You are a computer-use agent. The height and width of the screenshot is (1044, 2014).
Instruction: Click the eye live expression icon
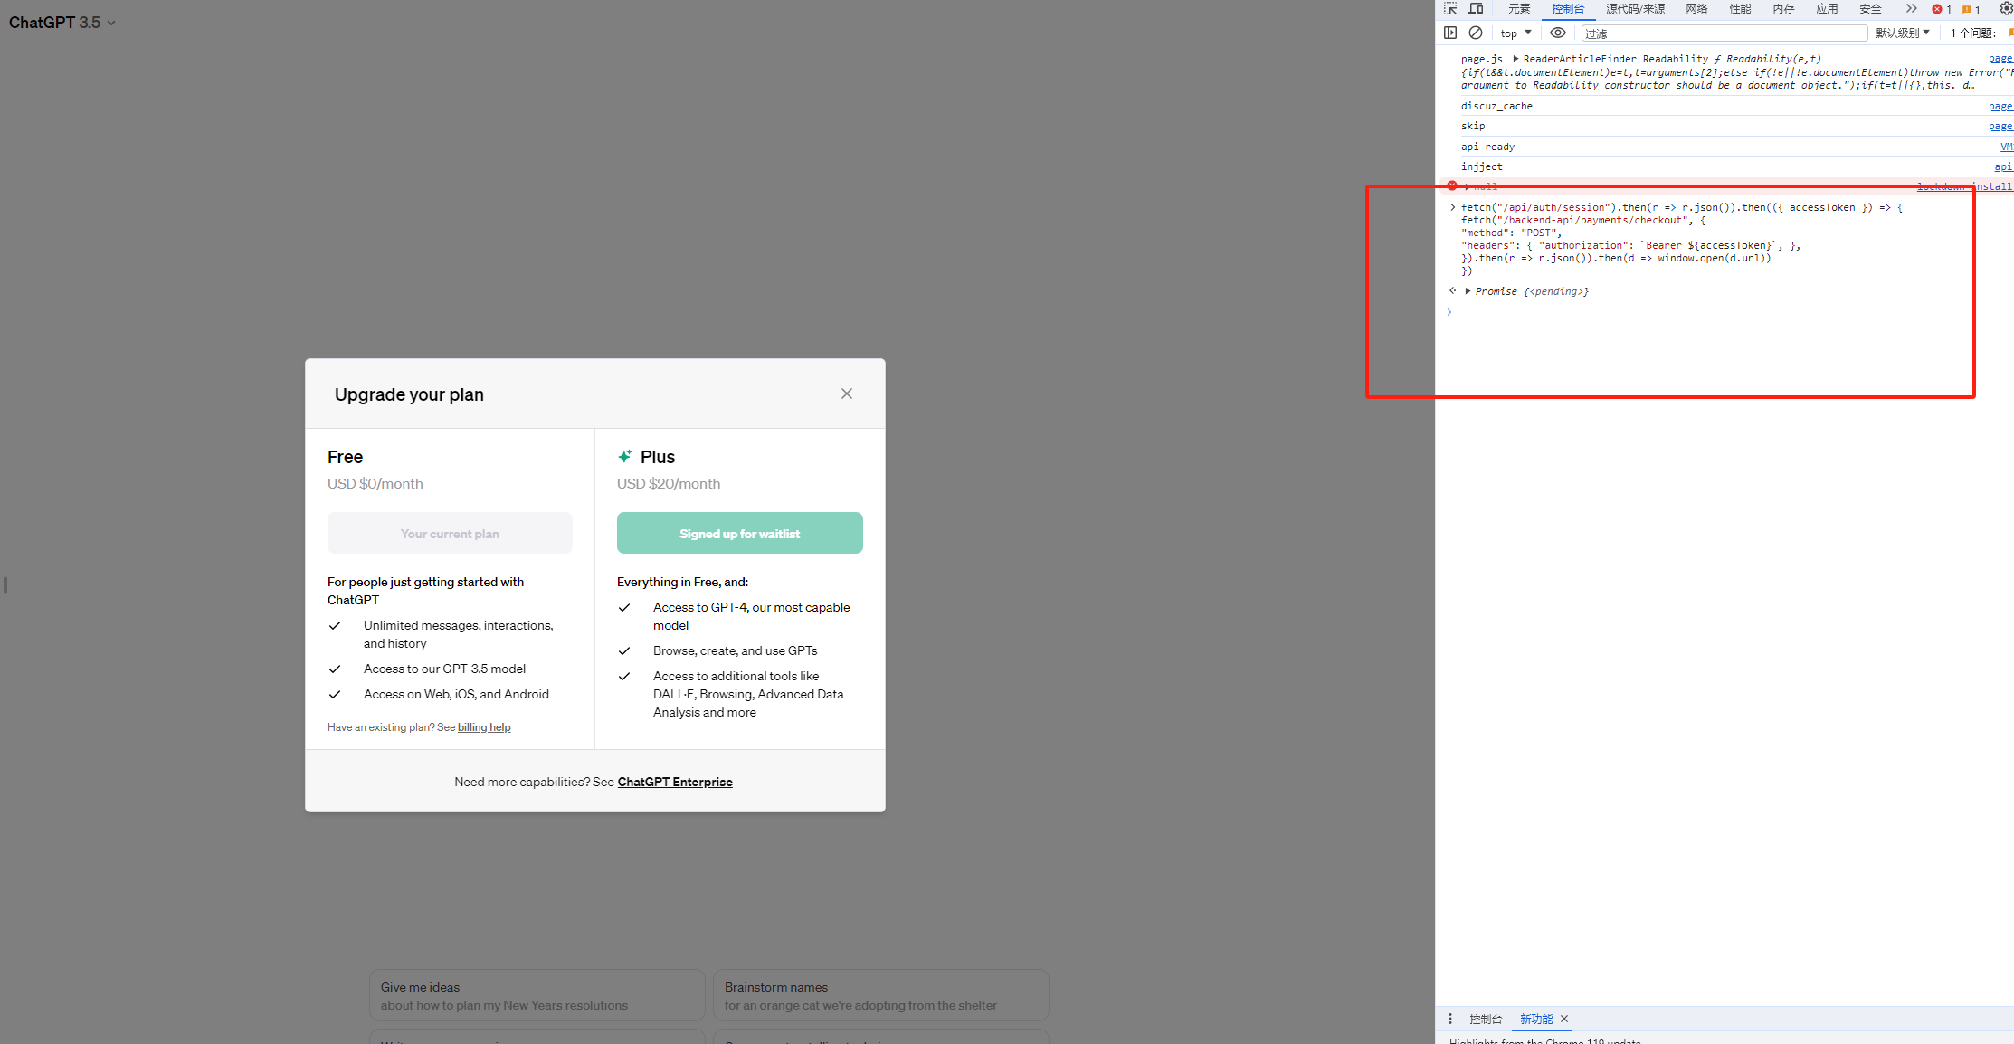click(1557, 33)
